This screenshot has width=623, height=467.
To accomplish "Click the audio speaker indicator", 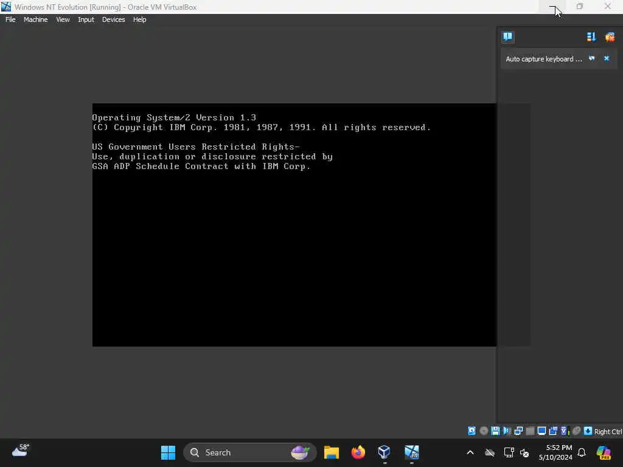I will [x=507, y=431].
